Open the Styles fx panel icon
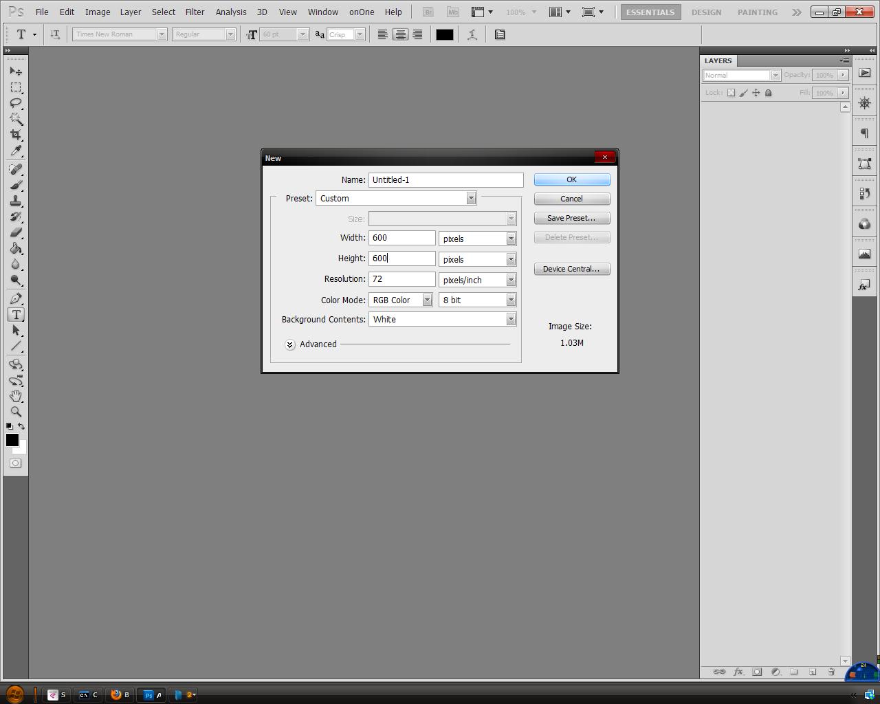The height and width of the screenshot is (704, 880). pos(865,285)
